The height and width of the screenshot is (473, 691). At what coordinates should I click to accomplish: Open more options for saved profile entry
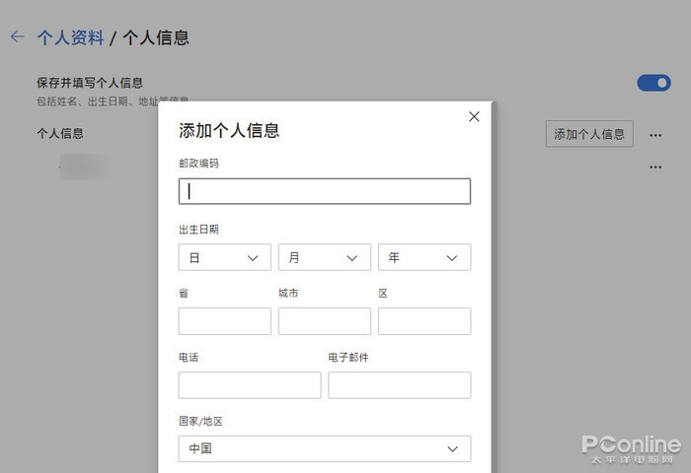(x=655, y=168)
